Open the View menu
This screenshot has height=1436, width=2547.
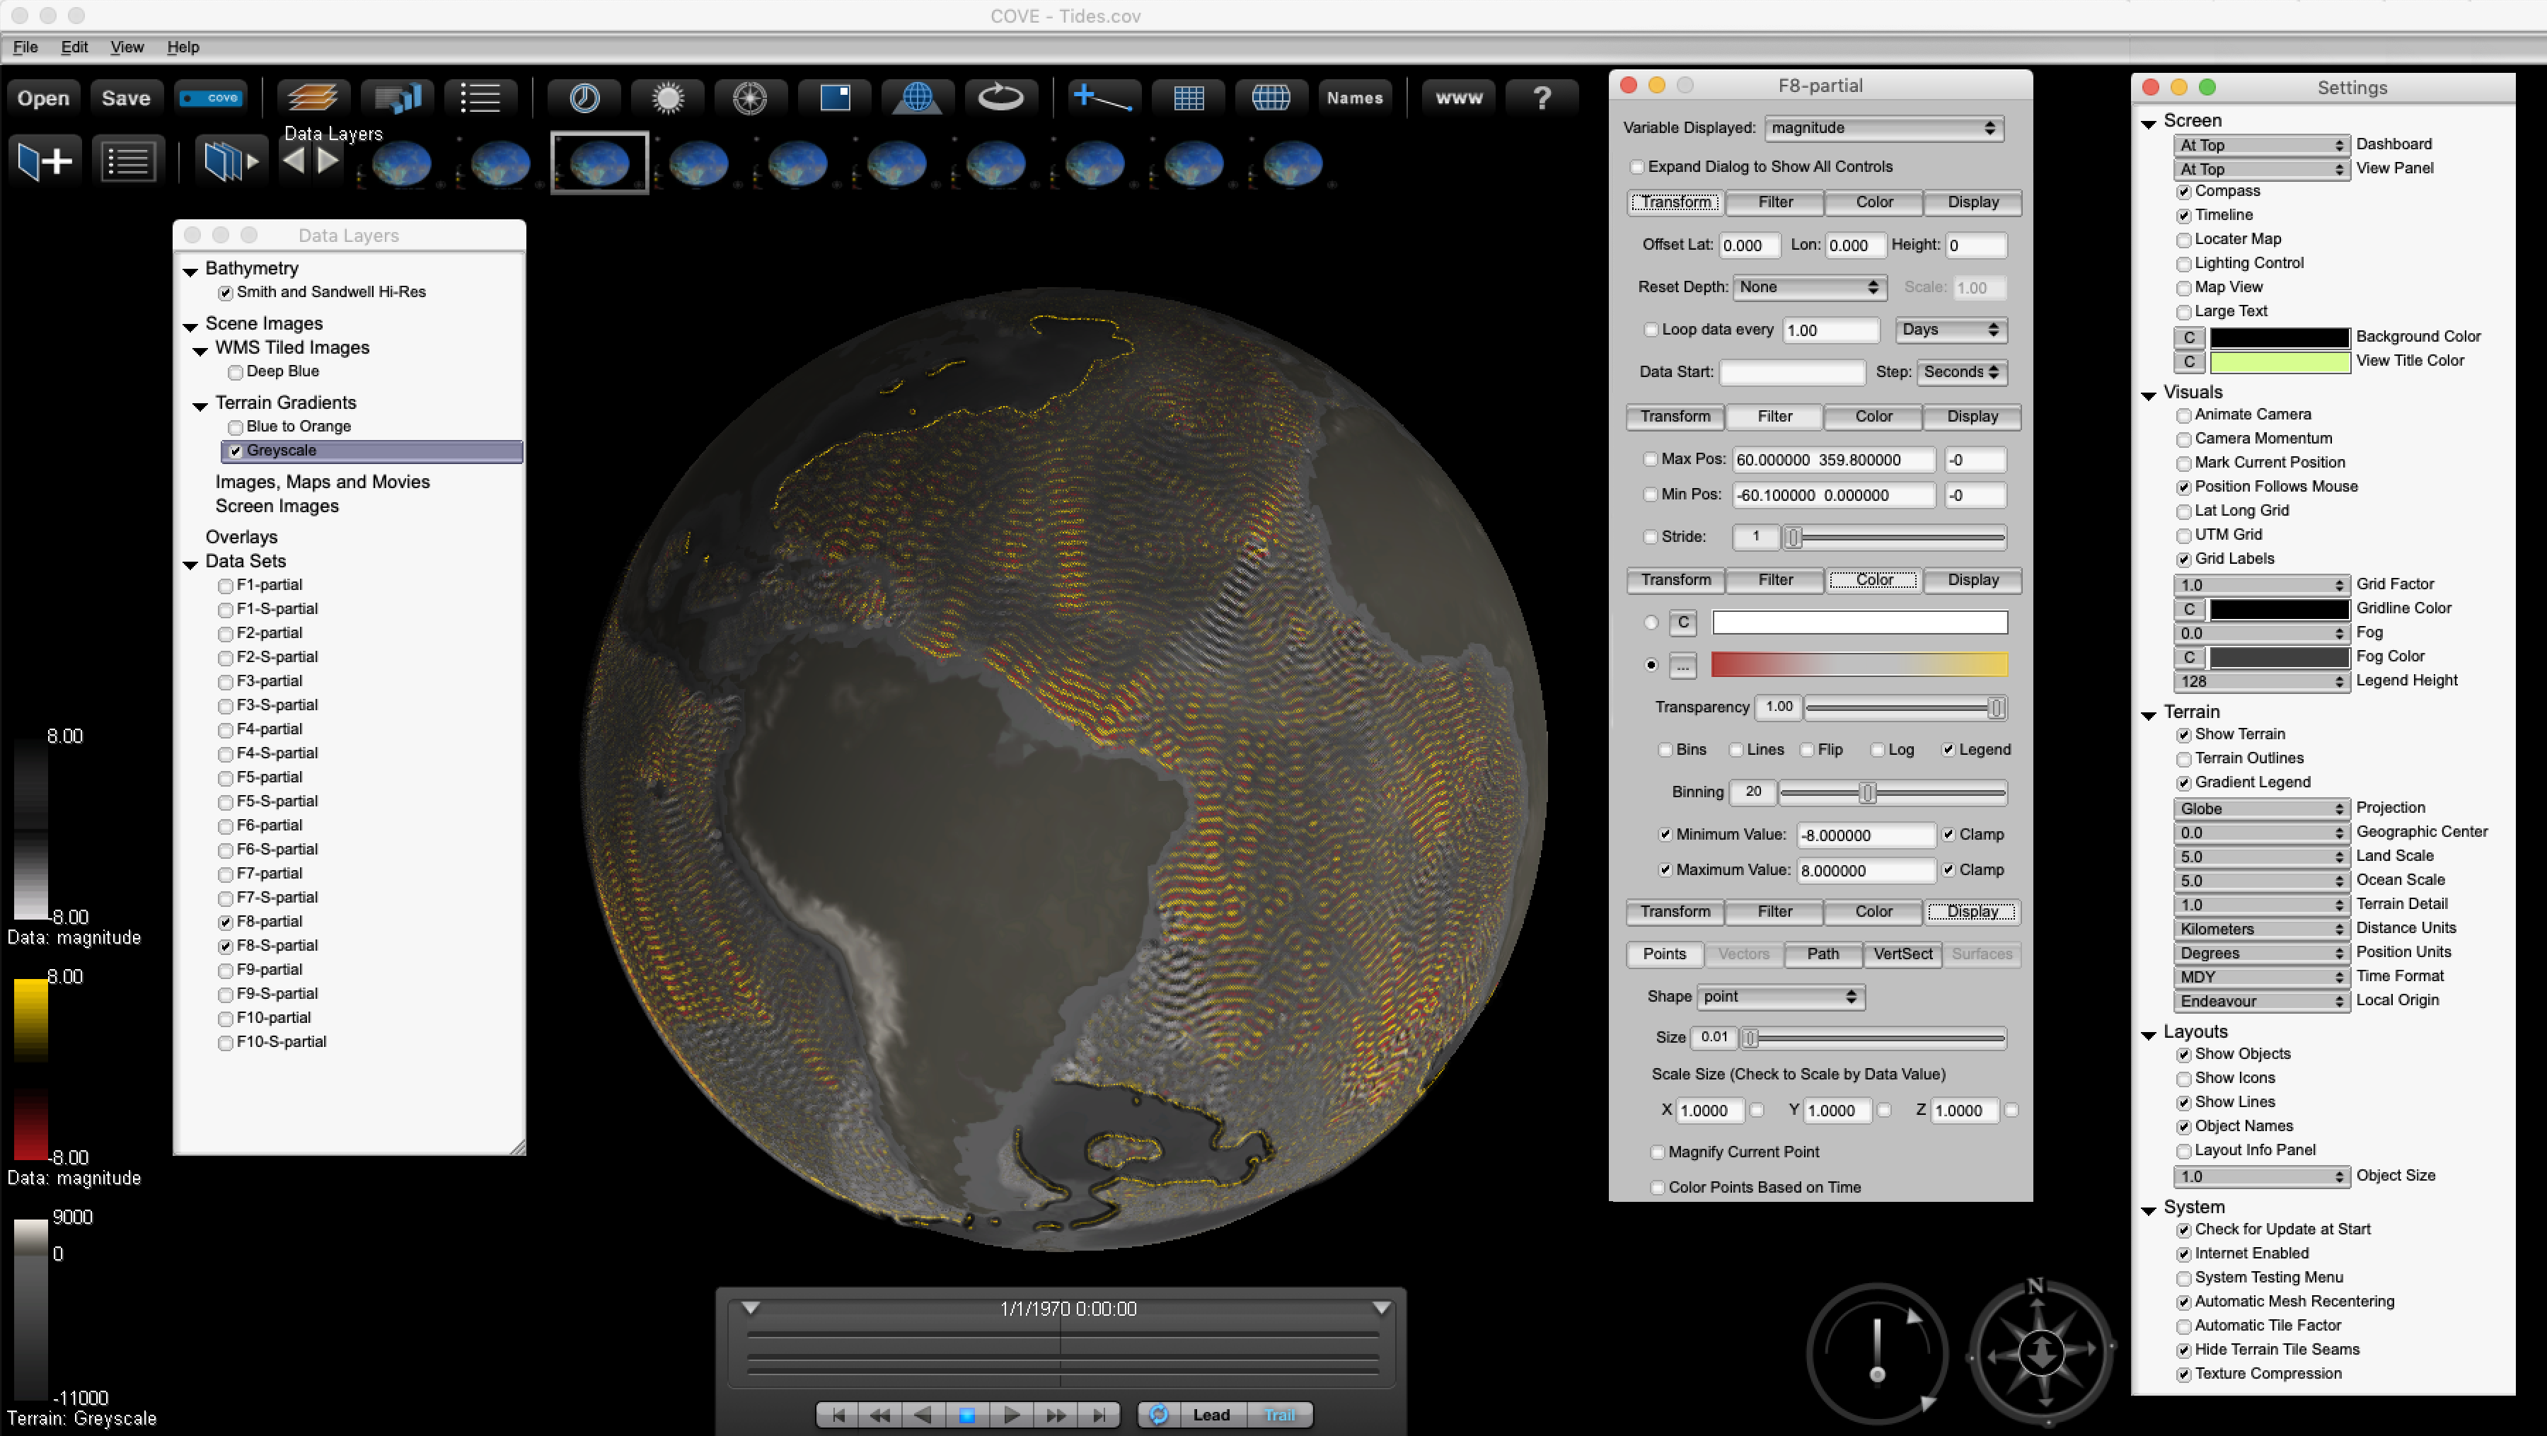click(127, 47)
